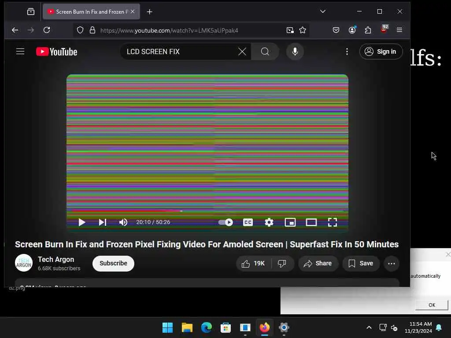Go back to the previous page
This screenshot has height=338, width=451.
click(15, 30)
